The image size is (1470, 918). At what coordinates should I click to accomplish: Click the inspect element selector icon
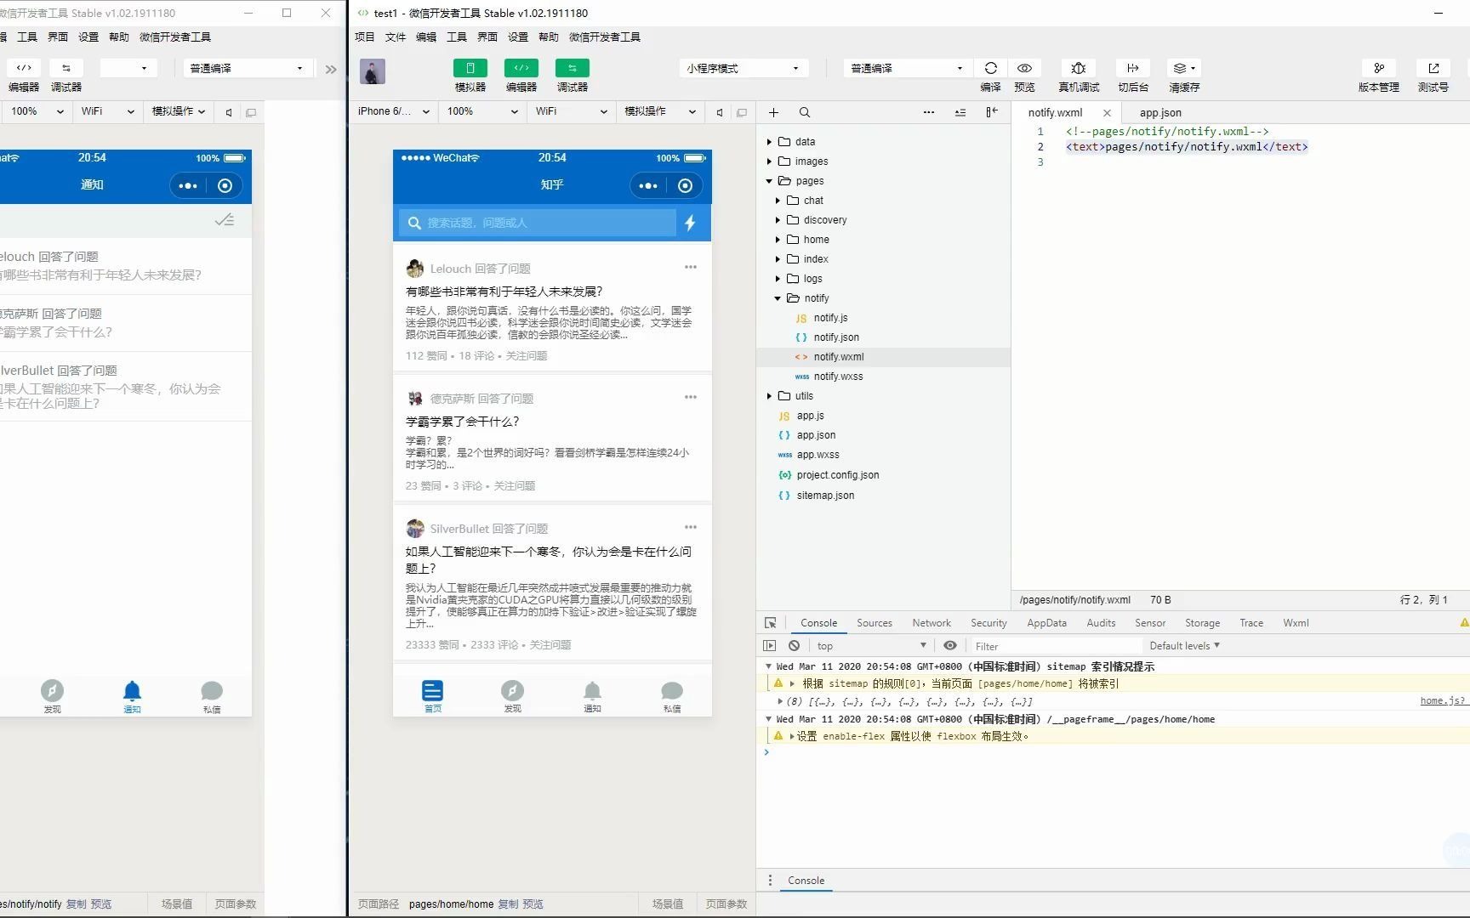point(771,623)
